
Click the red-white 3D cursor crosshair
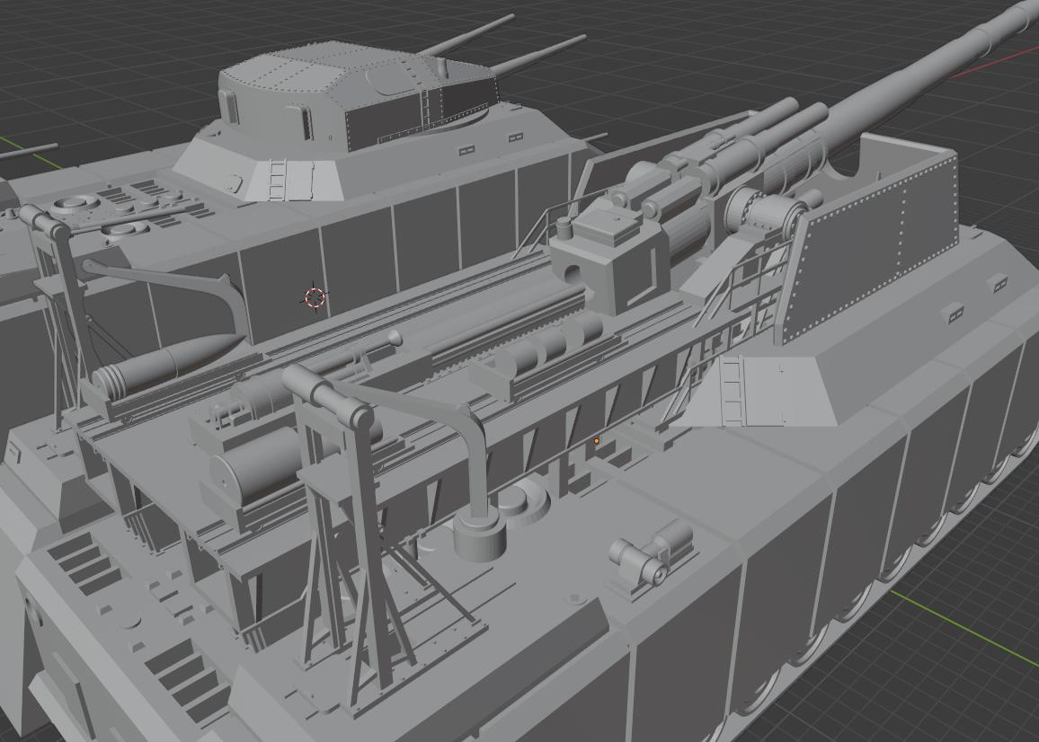tap(315, 297)
